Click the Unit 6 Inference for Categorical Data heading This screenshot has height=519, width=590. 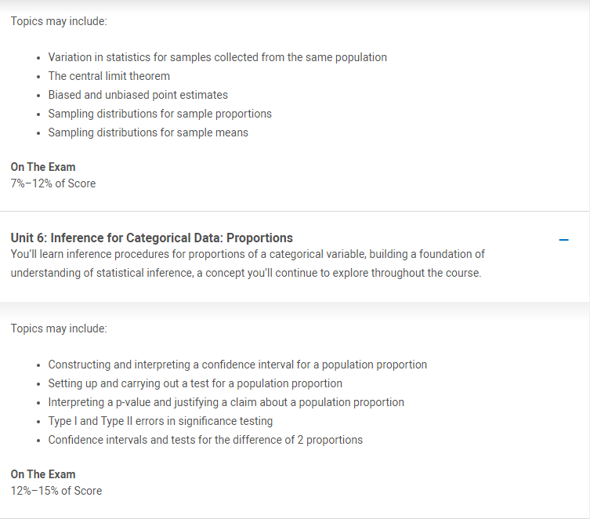(152, 238)
